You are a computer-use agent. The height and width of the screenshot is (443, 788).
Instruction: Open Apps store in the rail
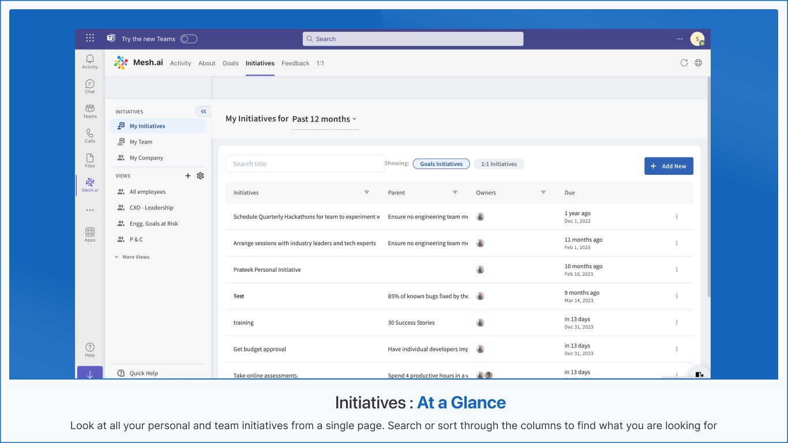[x=90, y=235]
